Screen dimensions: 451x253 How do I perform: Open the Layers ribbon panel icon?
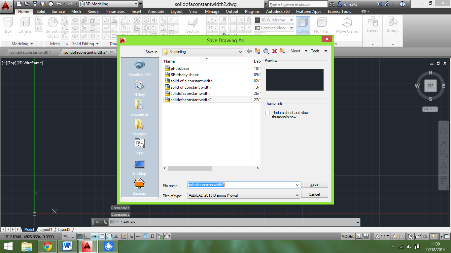point(372,24)
